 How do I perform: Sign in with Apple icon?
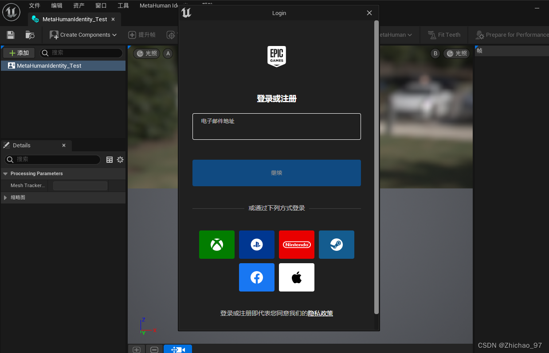[297, 277]
